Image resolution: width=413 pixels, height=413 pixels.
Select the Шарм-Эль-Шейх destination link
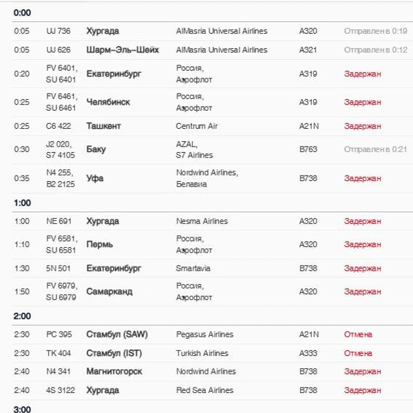[123, 50]
